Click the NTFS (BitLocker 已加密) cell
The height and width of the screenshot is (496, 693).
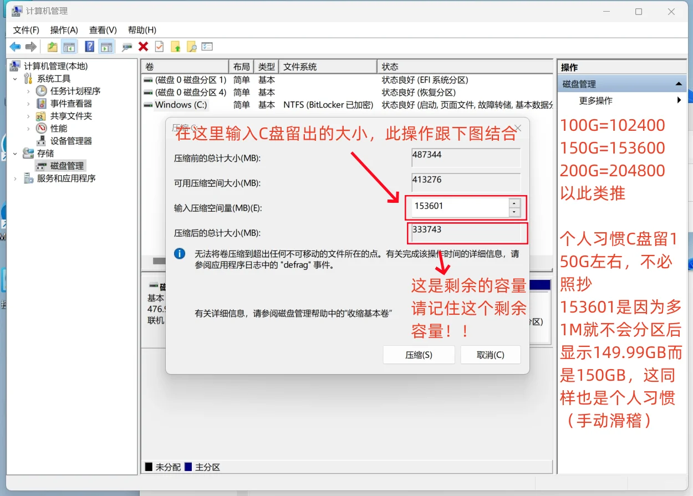point(328,105)
